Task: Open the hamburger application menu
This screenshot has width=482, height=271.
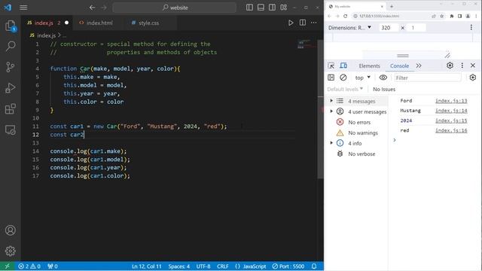Action: [23, 8]
